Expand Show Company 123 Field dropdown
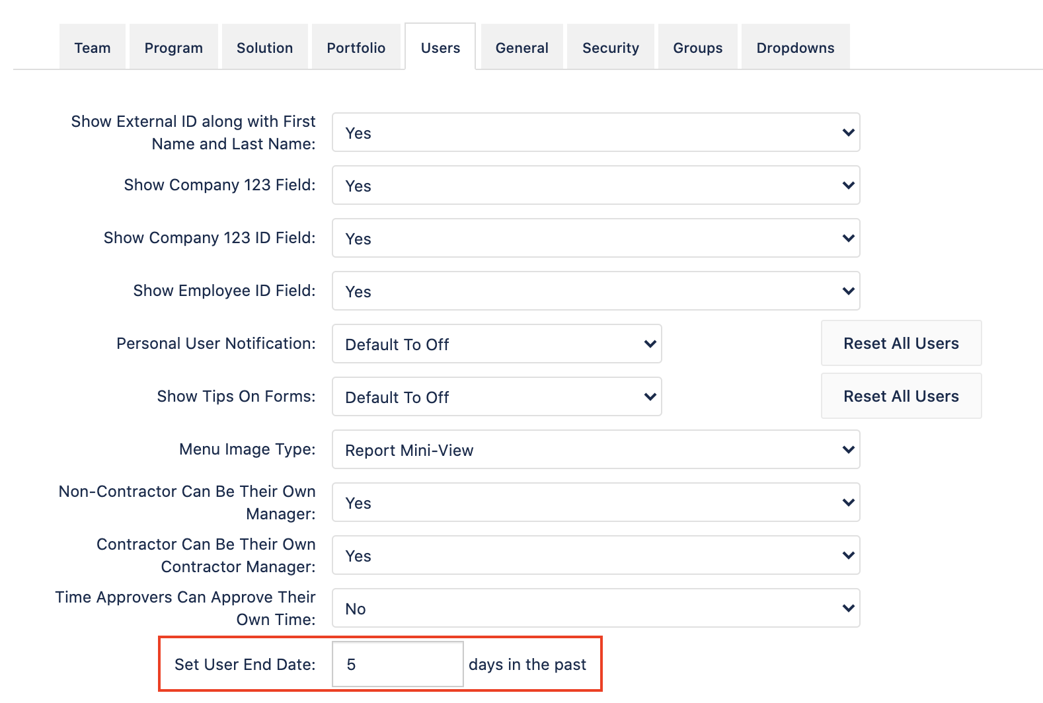1043x703 pixels. coord(596,185)
